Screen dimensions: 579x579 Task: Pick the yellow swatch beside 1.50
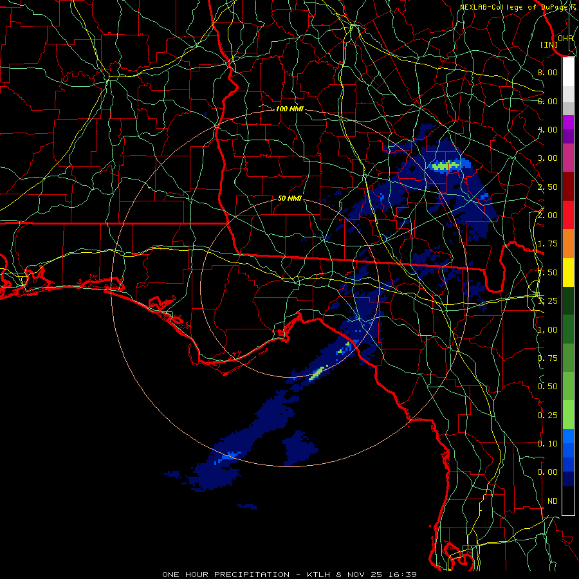click(568, 272)
